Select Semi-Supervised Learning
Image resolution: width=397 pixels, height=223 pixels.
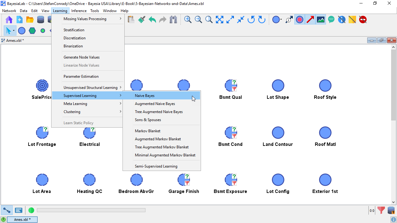pos(162,166)
